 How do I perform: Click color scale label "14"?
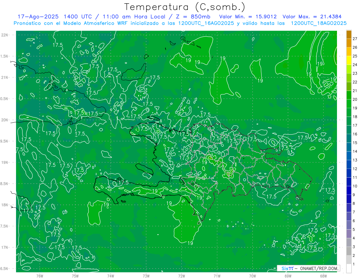tap(355, 151)
